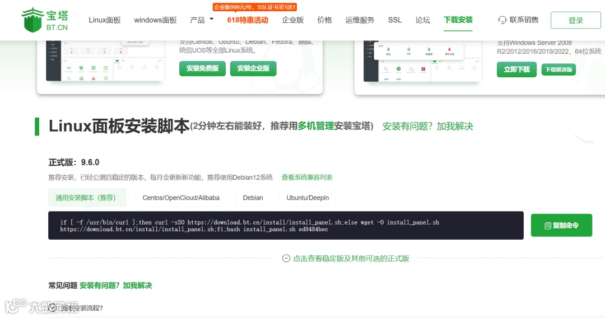Screen dimensions: 605x318
Task: Click the BT.CN castle logo
Action: (45, 20)
